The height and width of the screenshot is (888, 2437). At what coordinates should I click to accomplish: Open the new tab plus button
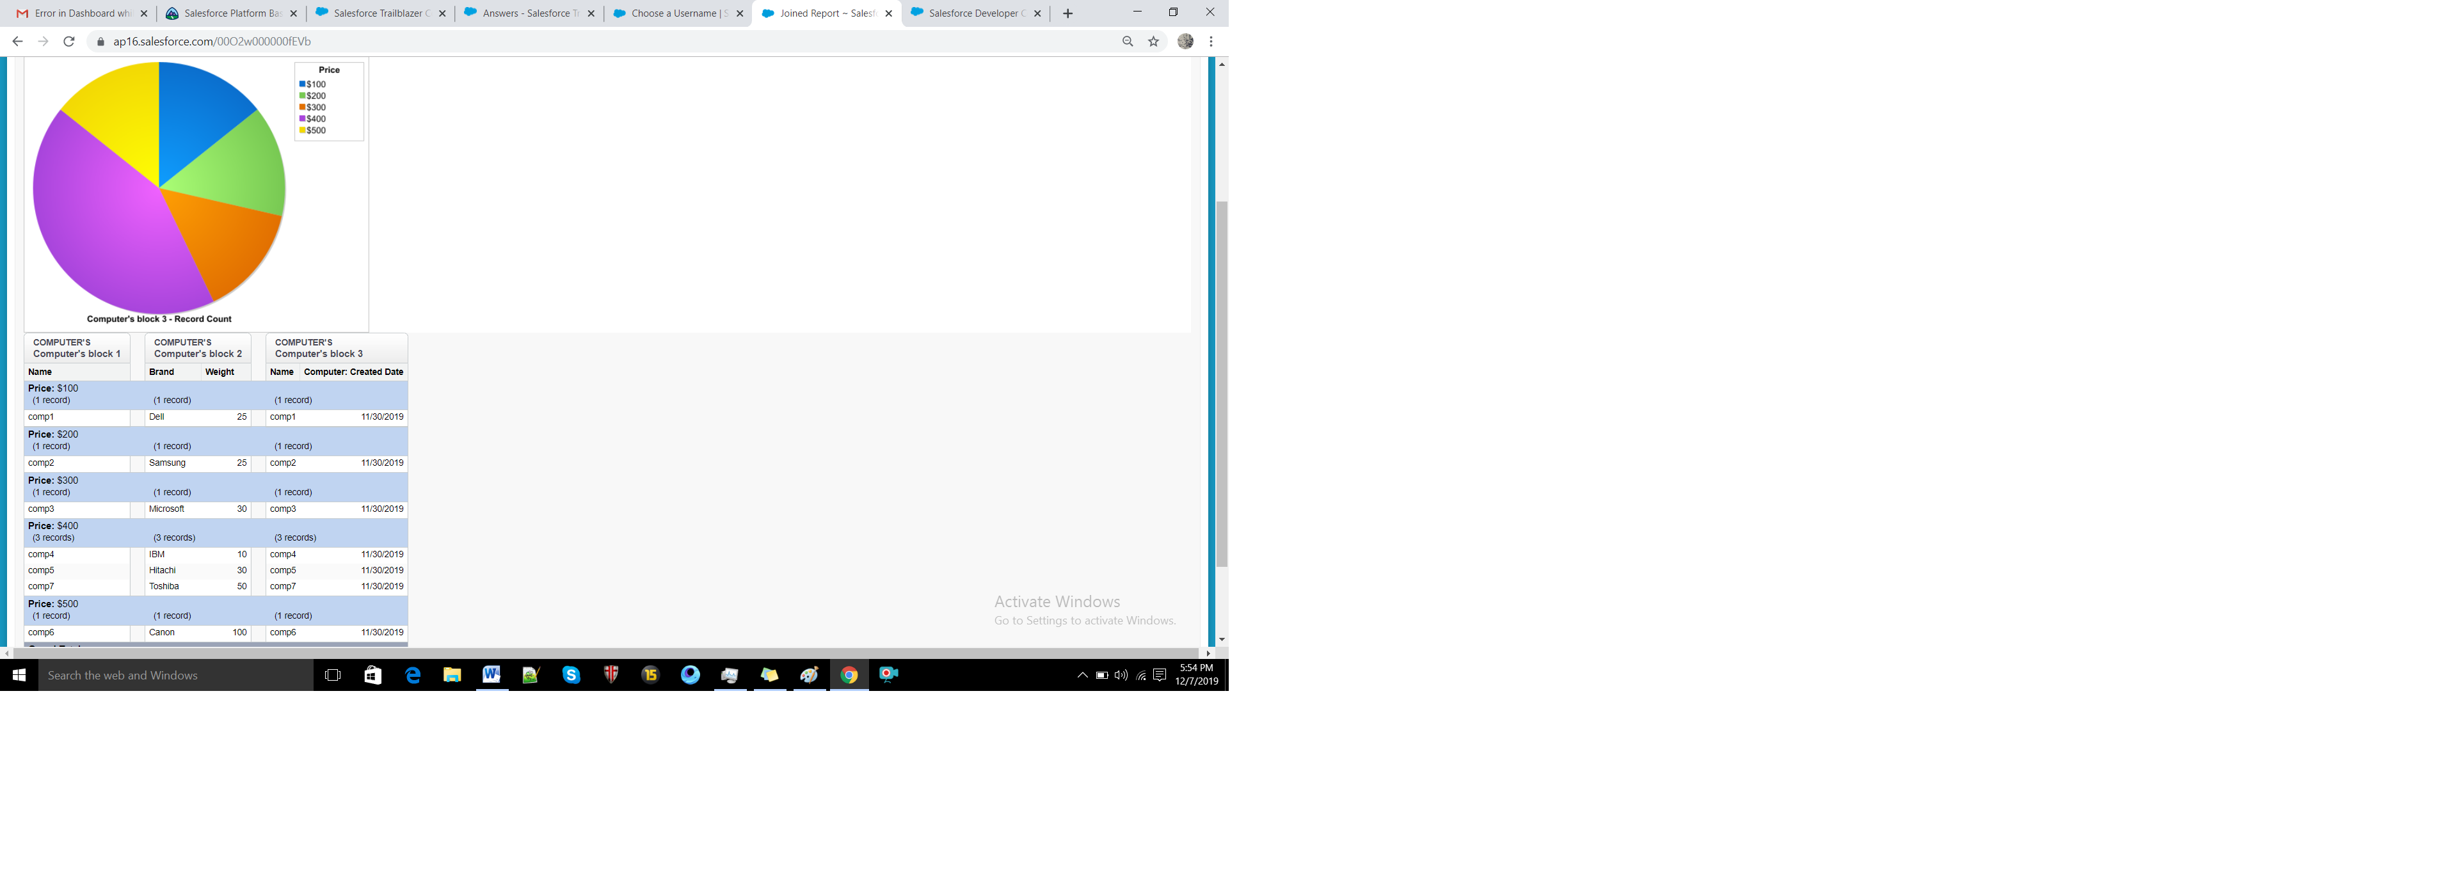(1068, 13)
